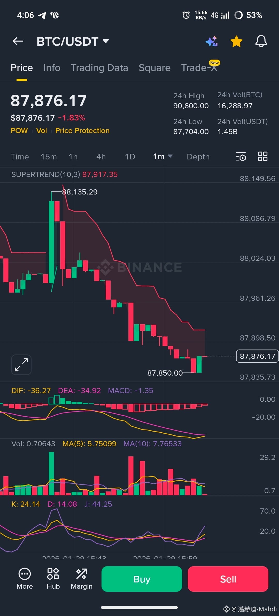Tap the Telegram notification status icon
The width and height of the screenshot is (279, 616).
(x=42, y=15)
